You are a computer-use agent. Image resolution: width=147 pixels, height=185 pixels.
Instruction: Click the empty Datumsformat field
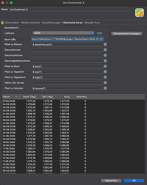tap(67, 50)
